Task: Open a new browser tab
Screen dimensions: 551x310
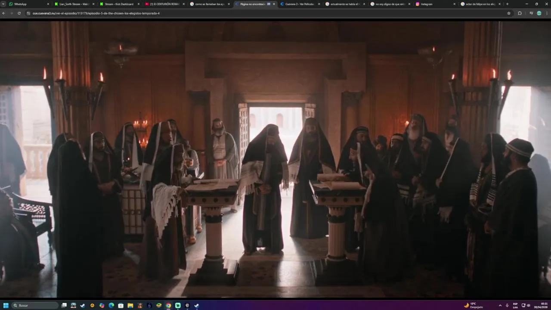Action: click(507, 4)
